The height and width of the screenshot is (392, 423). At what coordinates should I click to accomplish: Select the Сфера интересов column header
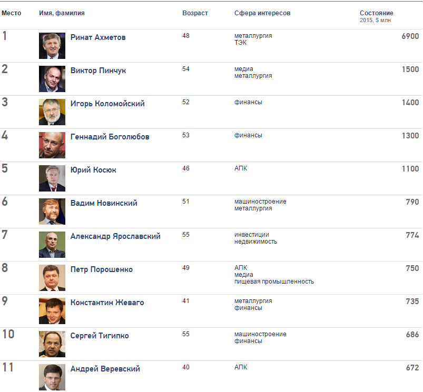pos(262,13)
